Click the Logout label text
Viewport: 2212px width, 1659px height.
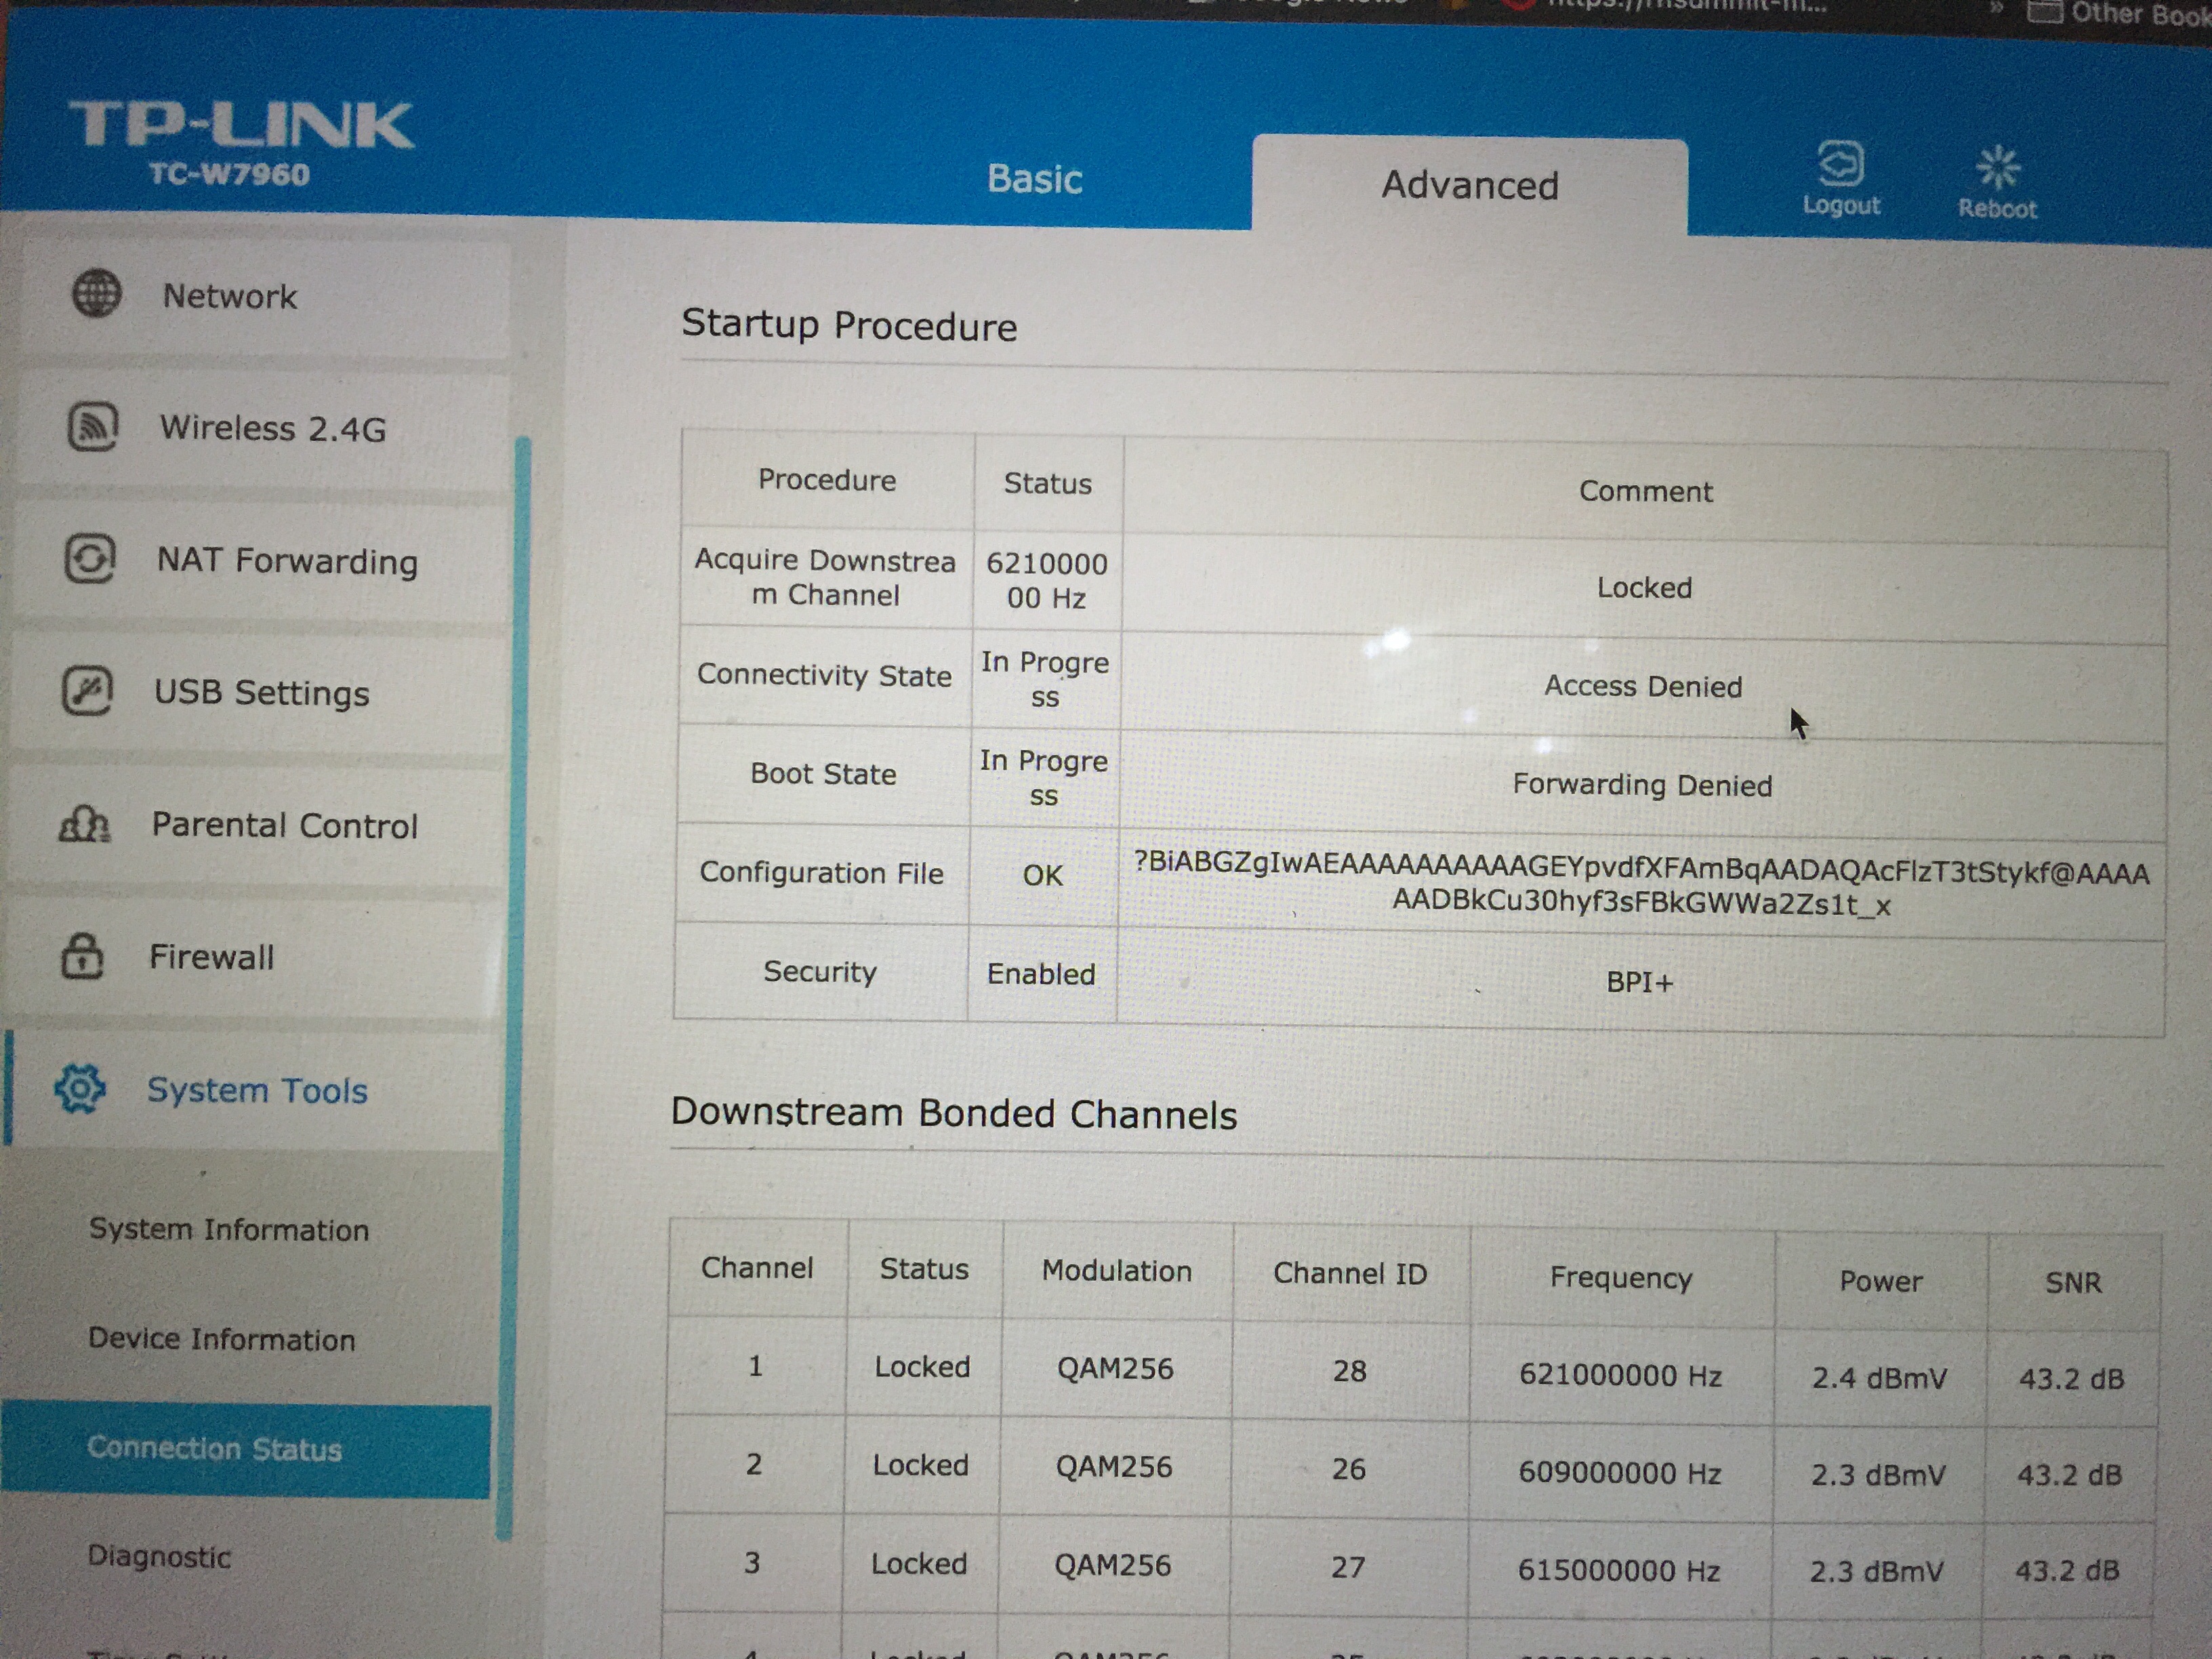coord(1841,205)
